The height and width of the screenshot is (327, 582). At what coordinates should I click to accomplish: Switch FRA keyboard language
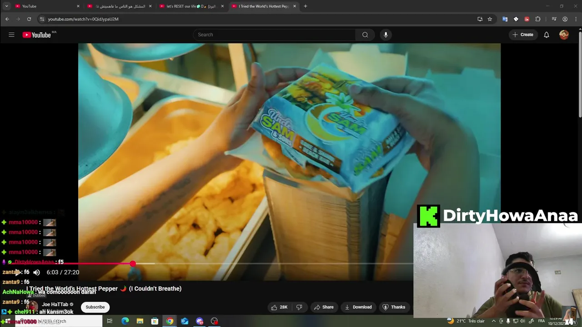(542, 321)
